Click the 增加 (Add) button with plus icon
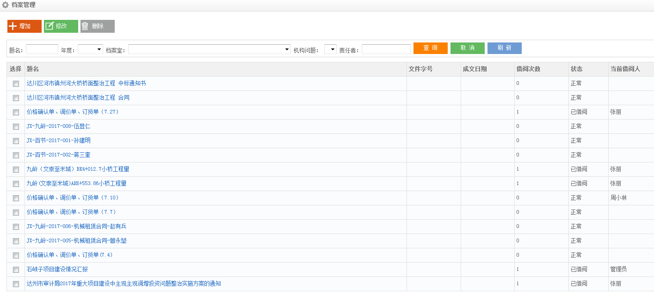 pyautogui.click(x=25, y=26)
